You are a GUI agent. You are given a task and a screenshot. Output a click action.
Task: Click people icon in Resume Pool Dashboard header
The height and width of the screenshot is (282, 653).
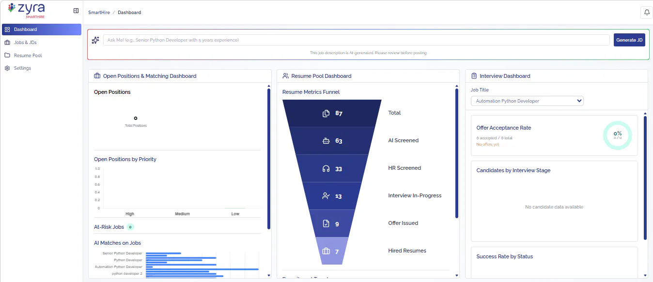(x=286, y=76)
